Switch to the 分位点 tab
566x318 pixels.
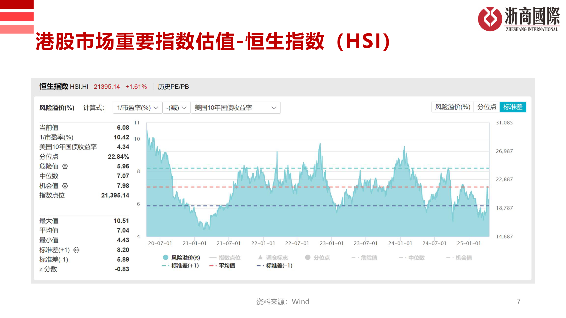click(x=486, y=107)
